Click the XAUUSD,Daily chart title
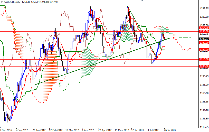 tap(12, 2)
